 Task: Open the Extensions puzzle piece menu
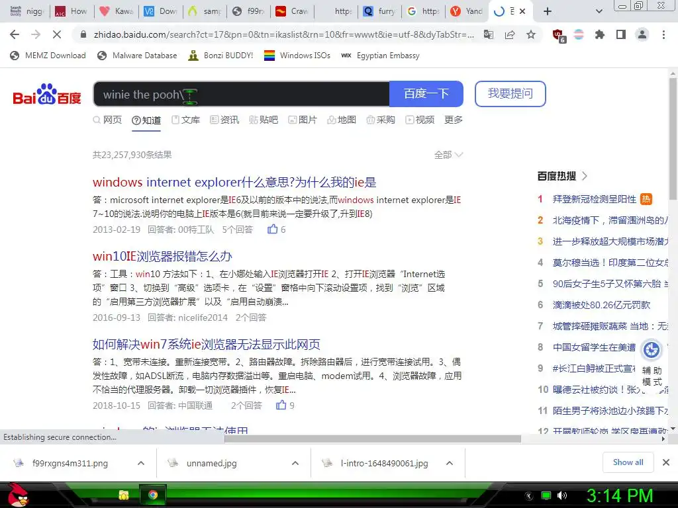(600, 34)
